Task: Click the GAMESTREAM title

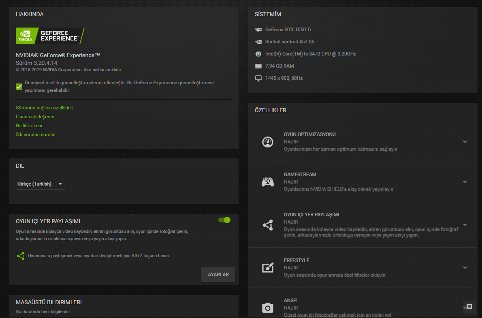Action: point(300,175)
